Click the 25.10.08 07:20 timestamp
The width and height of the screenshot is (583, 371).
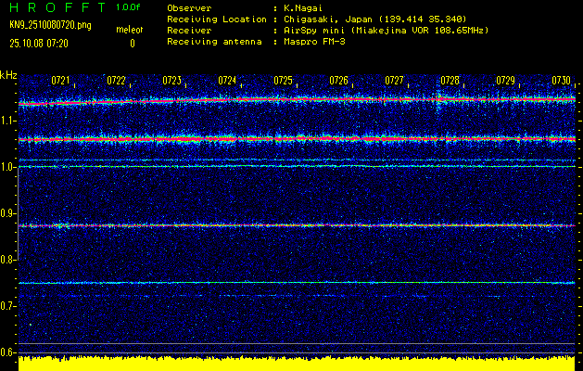pos(37,44)
